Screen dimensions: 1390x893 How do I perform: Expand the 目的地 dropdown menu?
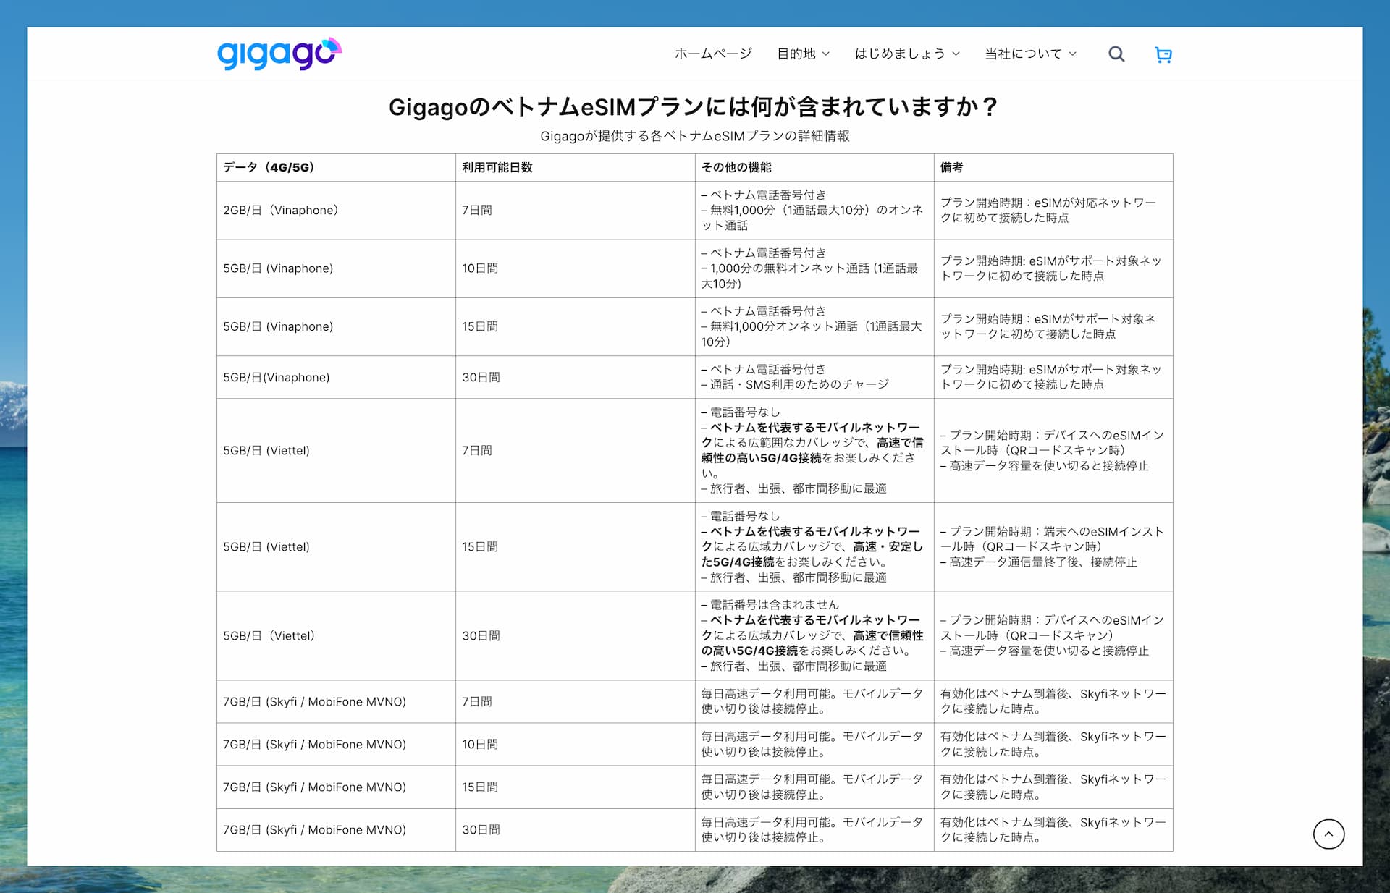pyautogui.click(x=803, y=54)
